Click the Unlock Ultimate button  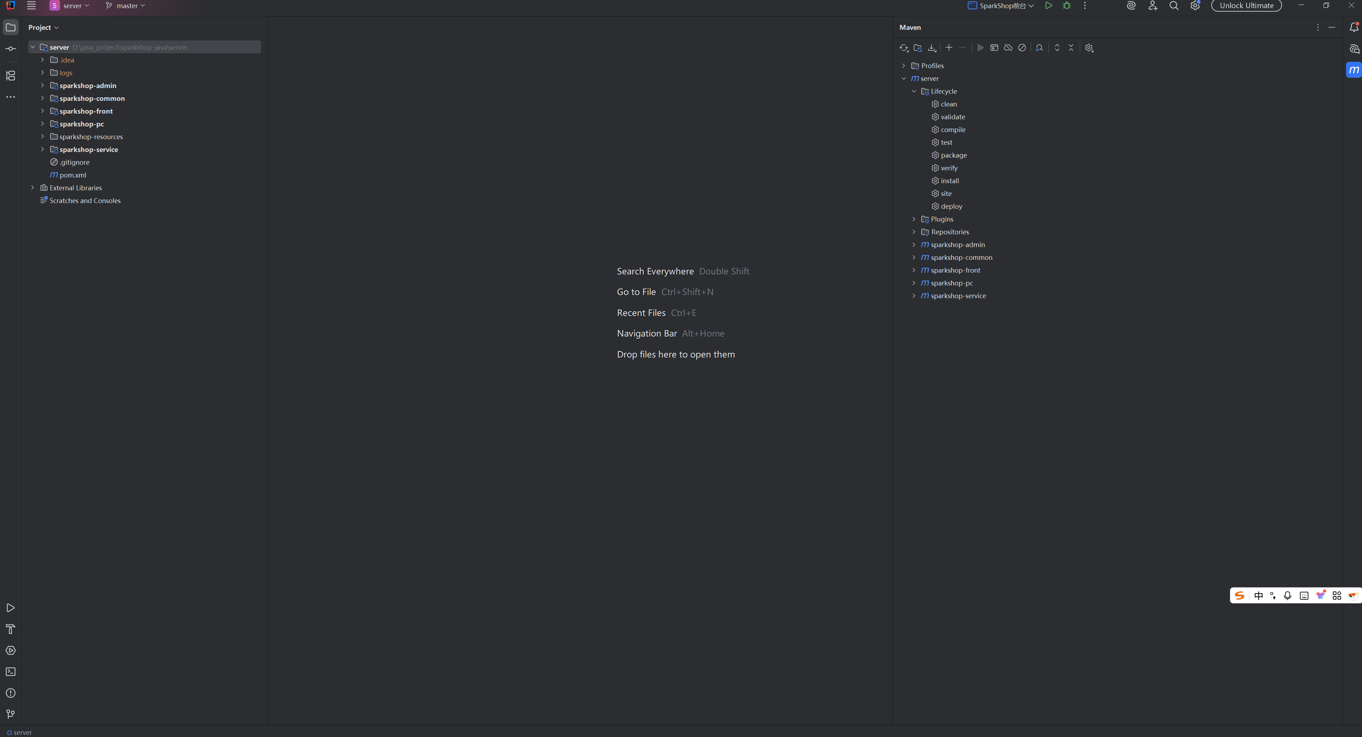pos(1246,6)
